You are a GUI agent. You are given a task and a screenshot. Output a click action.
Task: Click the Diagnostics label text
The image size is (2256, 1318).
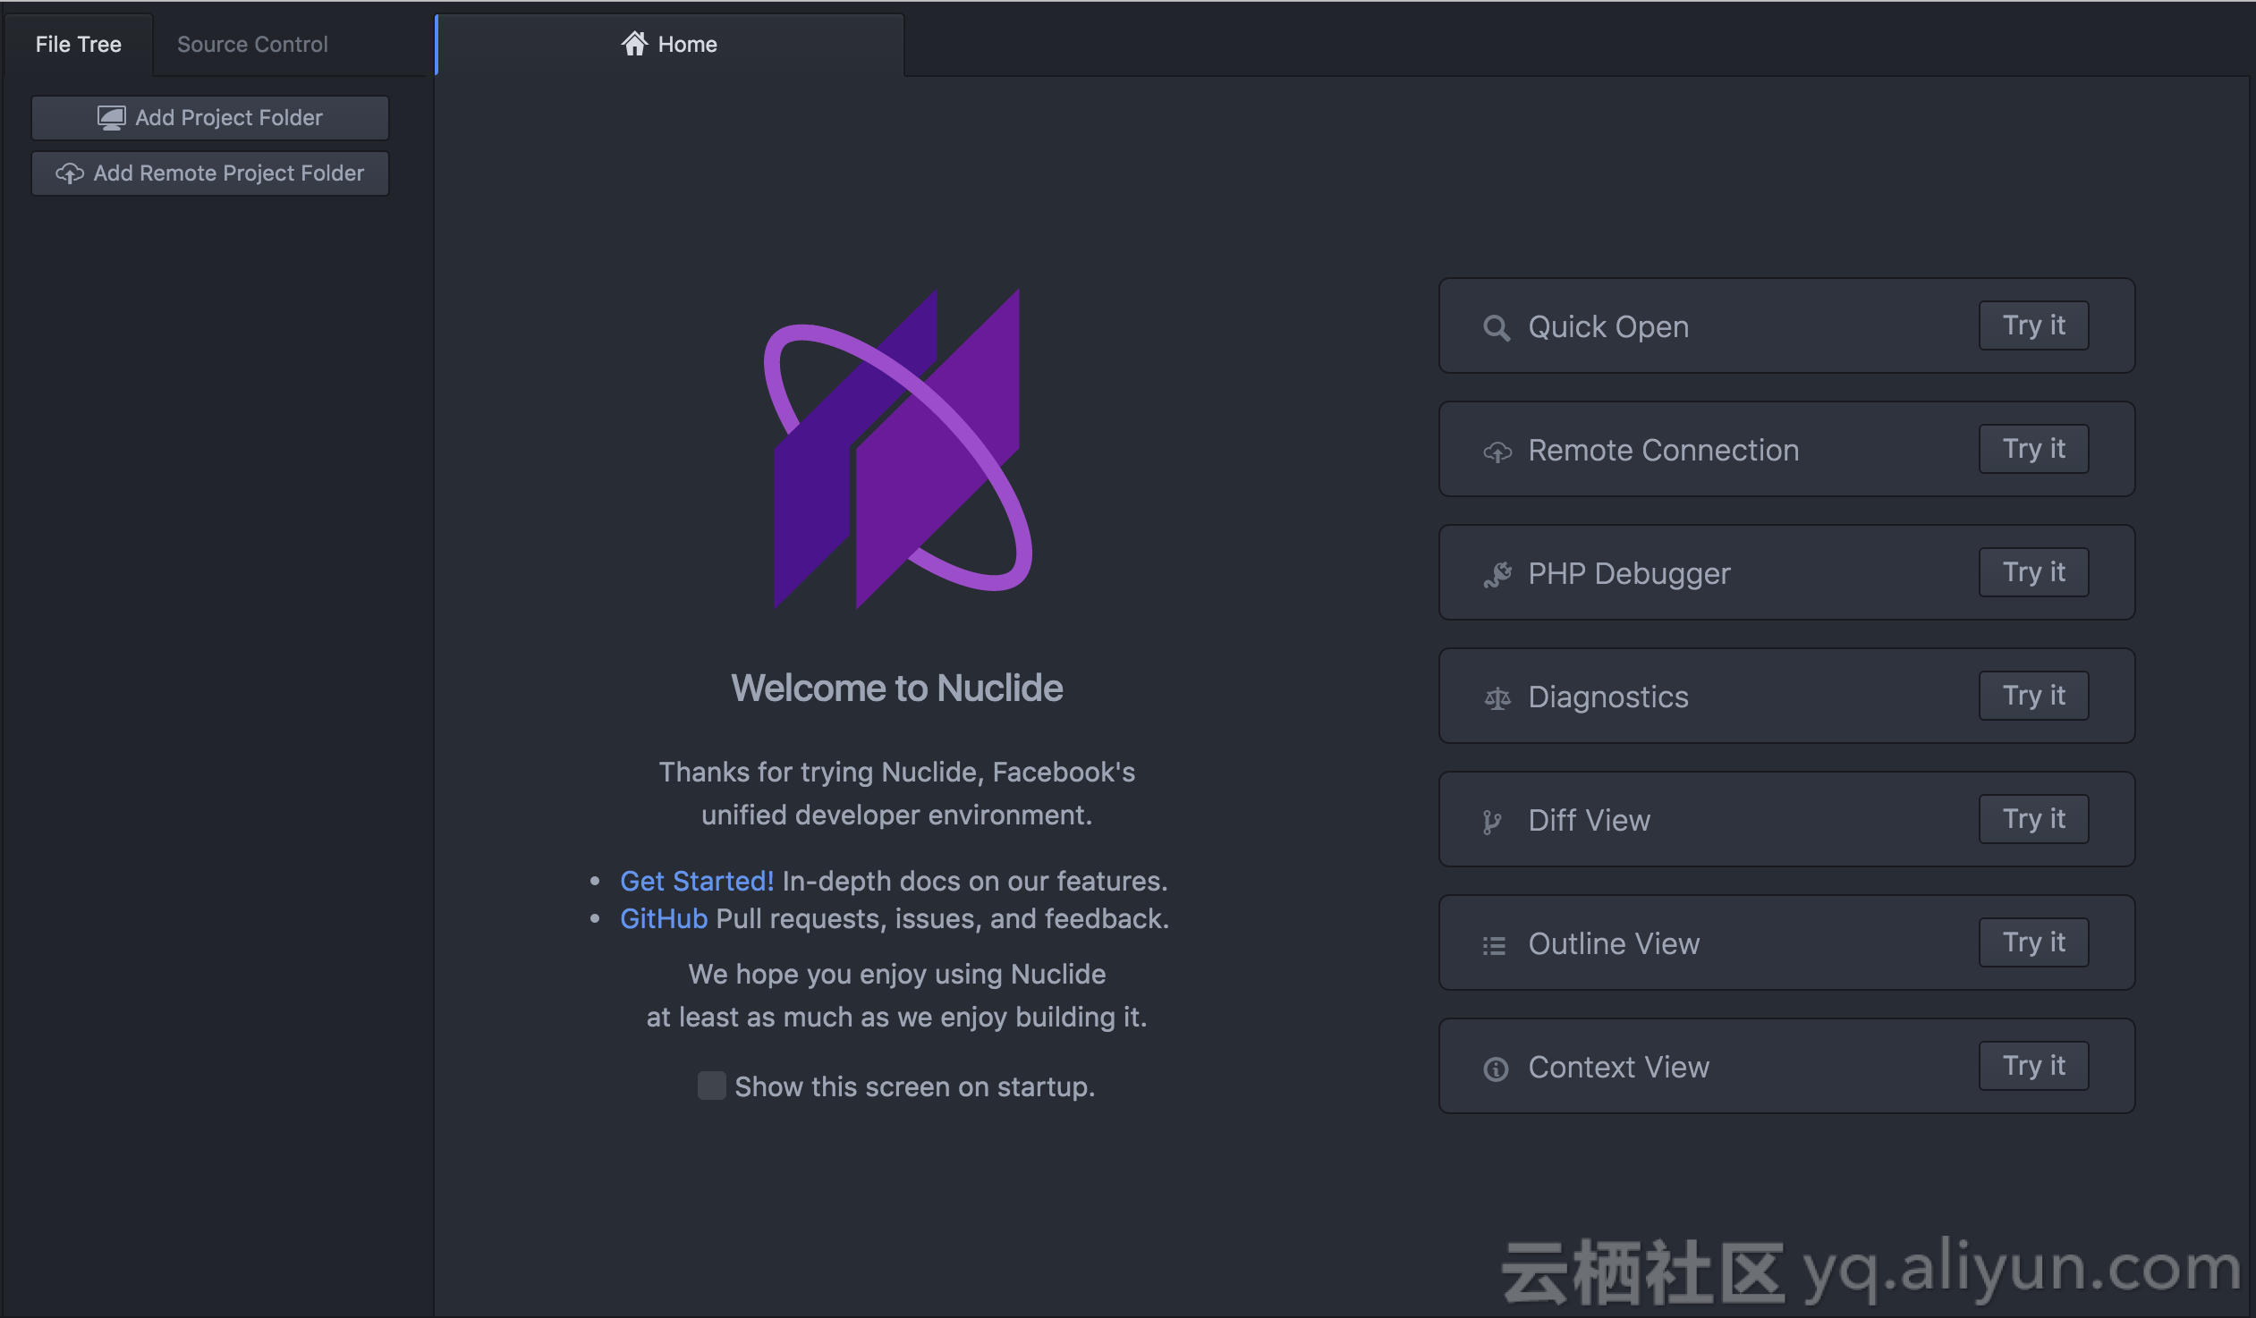pyautogui.click(x=1607, y=697)
